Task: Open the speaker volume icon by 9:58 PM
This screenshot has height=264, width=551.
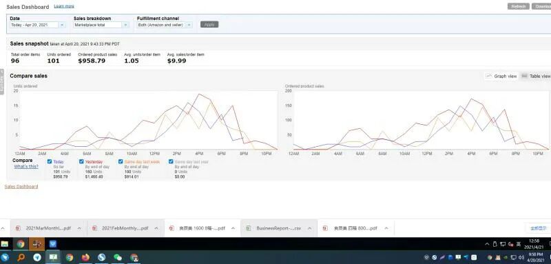Action: 521,258
